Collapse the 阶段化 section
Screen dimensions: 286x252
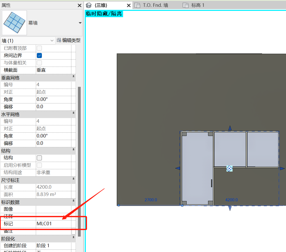(x=73, y=237)
